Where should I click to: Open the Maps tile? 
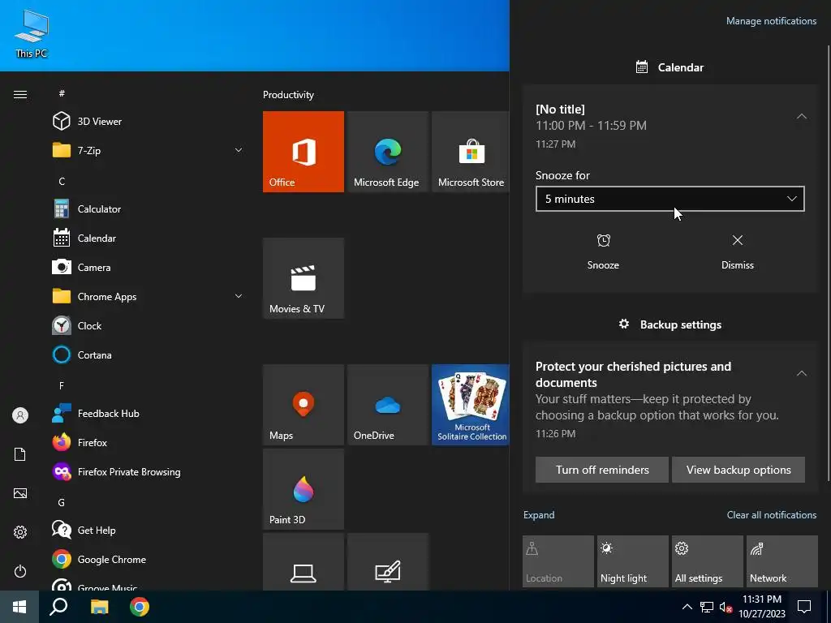coord(304,405)
